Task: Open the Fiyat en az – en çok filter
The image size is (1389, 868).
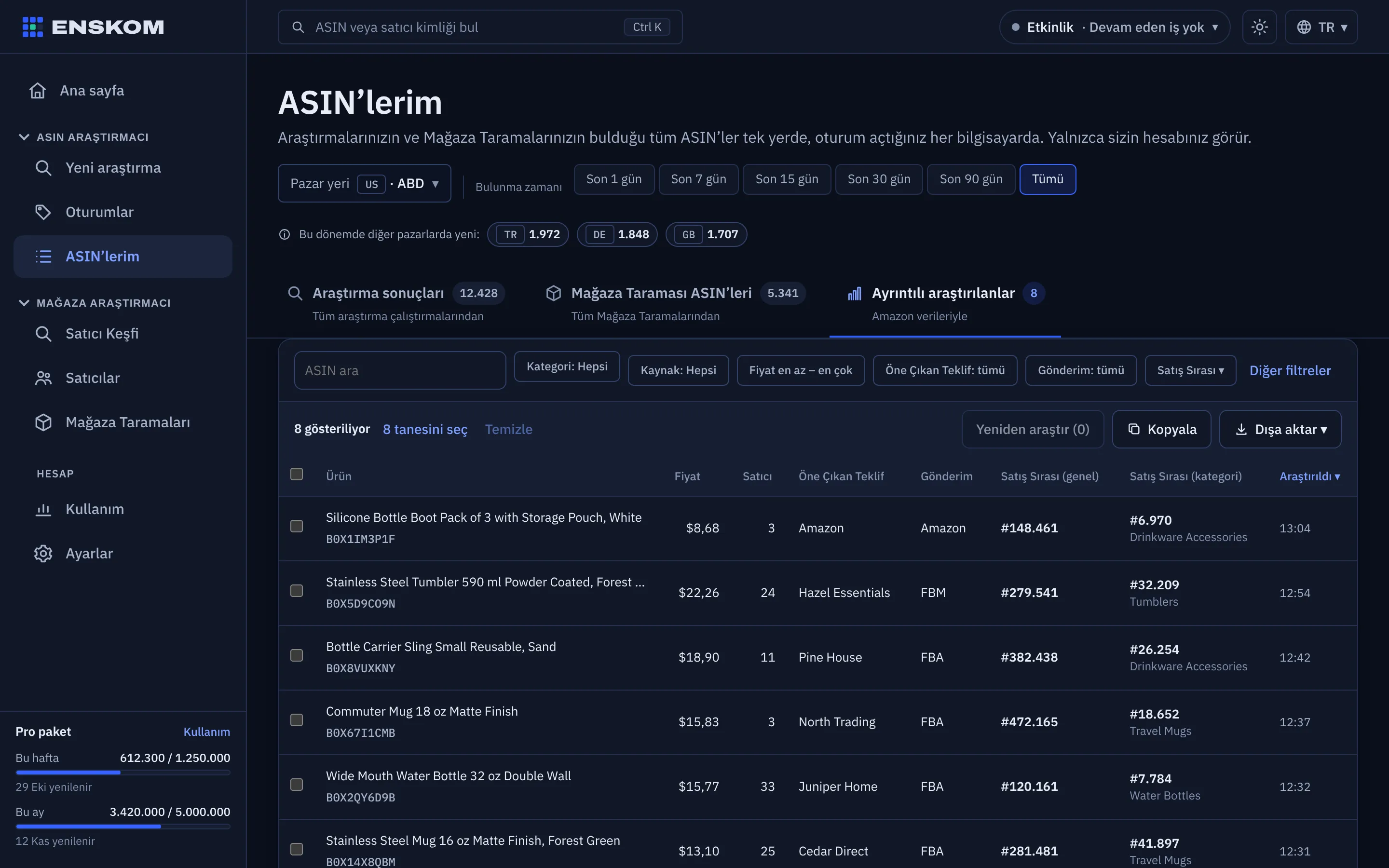Action: coord(800,370)
